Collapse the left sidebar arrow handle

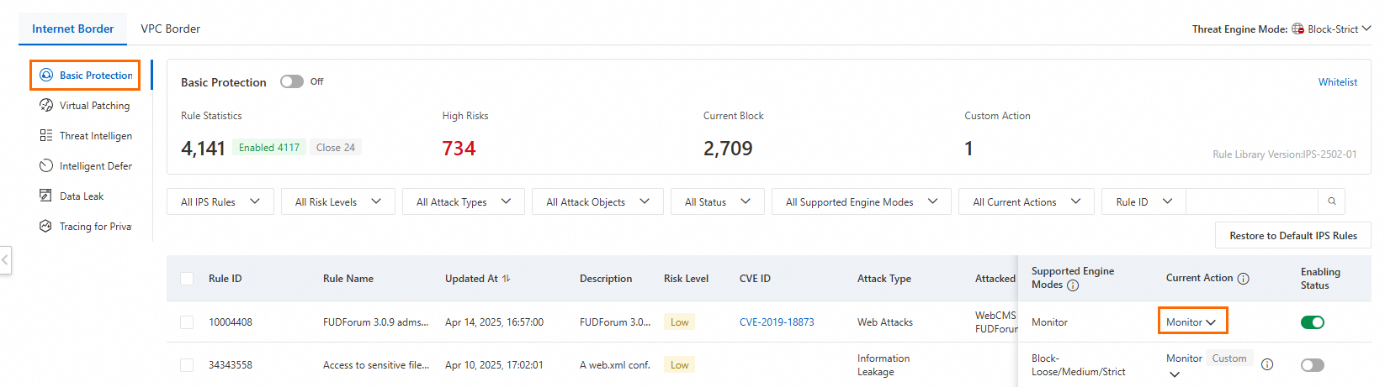click(5, 259)
